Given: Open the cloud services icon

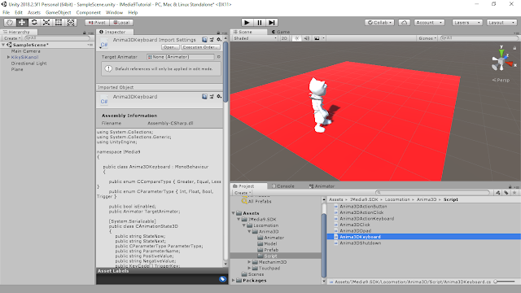Looking at the screenshot, I should 404,23.
